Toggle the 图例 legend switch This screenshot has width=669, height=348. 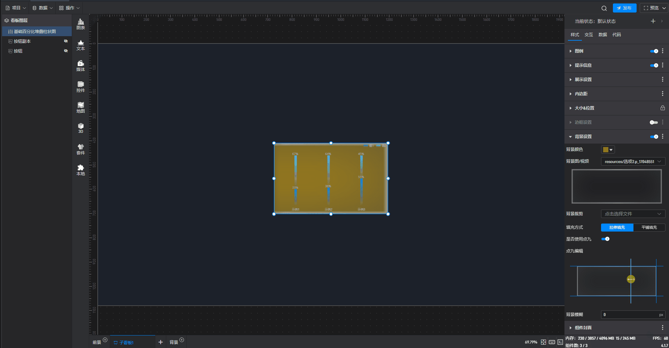coord(654,51)
